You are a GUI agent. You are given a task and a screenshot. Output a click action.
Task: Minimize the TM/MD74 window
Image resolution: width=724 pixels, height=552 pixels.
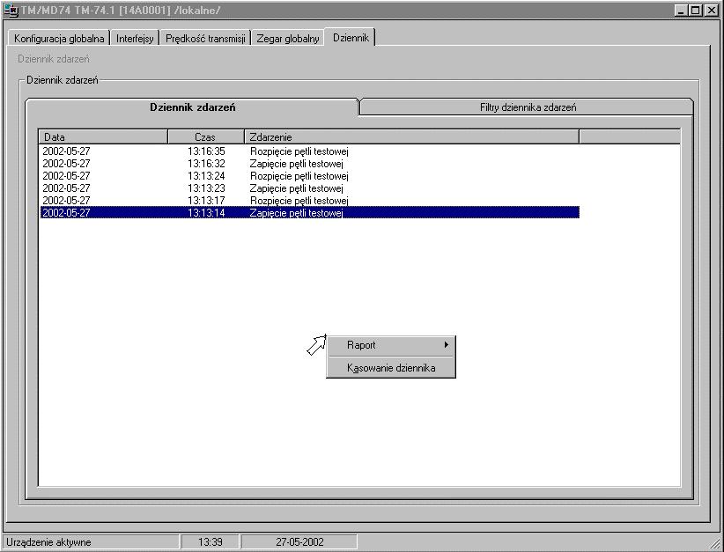coord(681,11)
